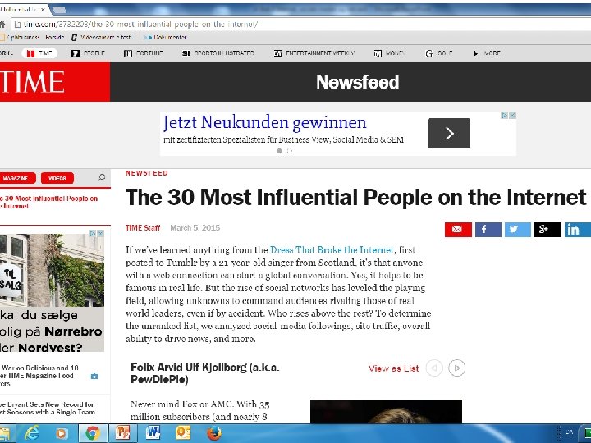Open the Bryant Sets New Record story

coord(47,409)
